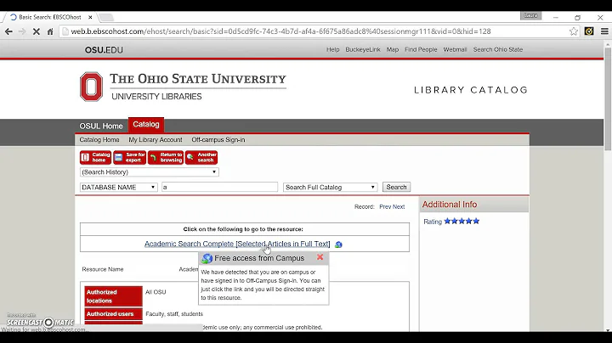Viewport: 612px width, 343px height.
Task: Click the Ohio State block O logo
Action: pos(91,87)
